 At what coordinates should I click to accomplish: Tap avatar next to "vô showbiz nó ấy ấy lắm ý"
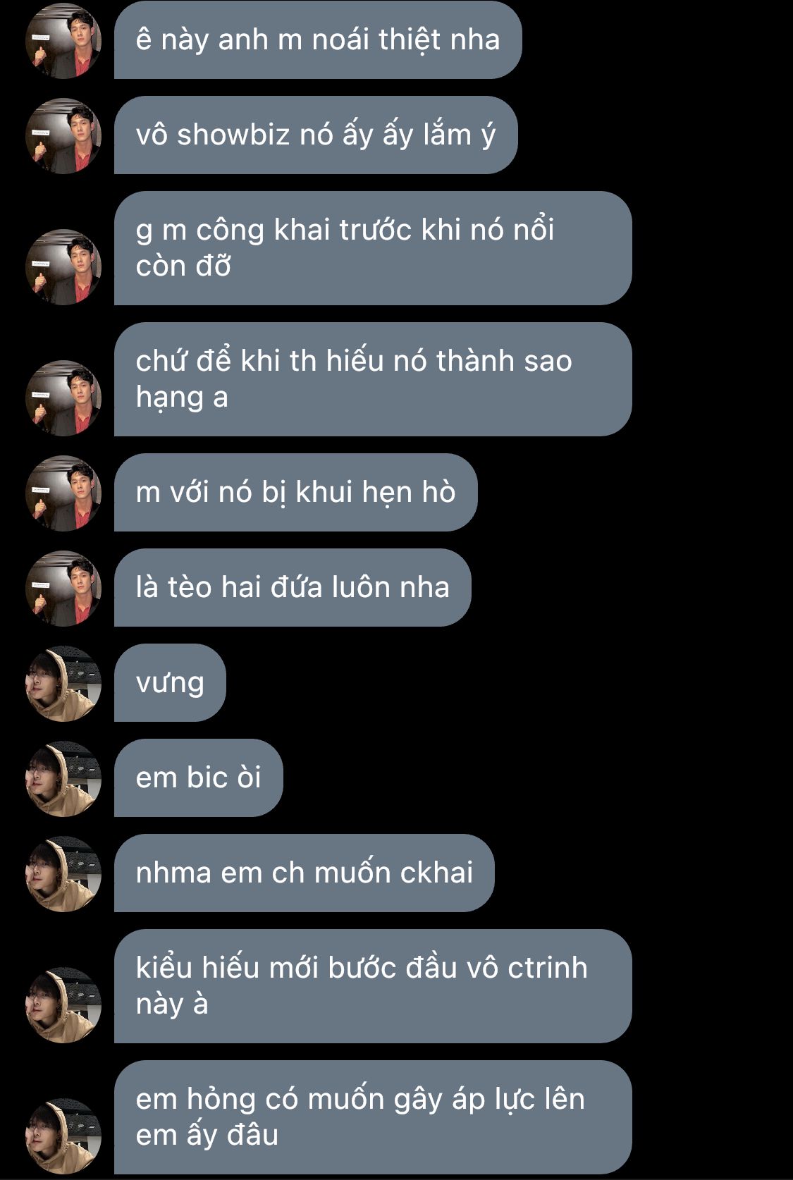tap(63, 135)
